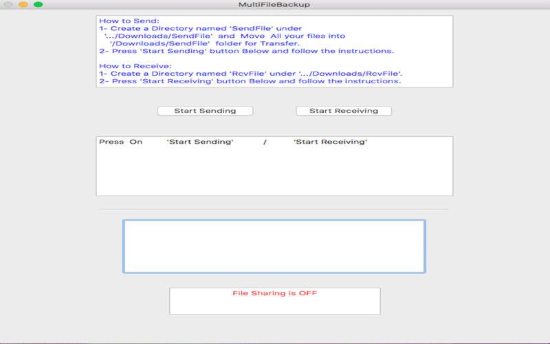Click the '.../Downloads/SendFile and Move All your files into' line
Screen dimensions: 550x344
tap(225, 36)
